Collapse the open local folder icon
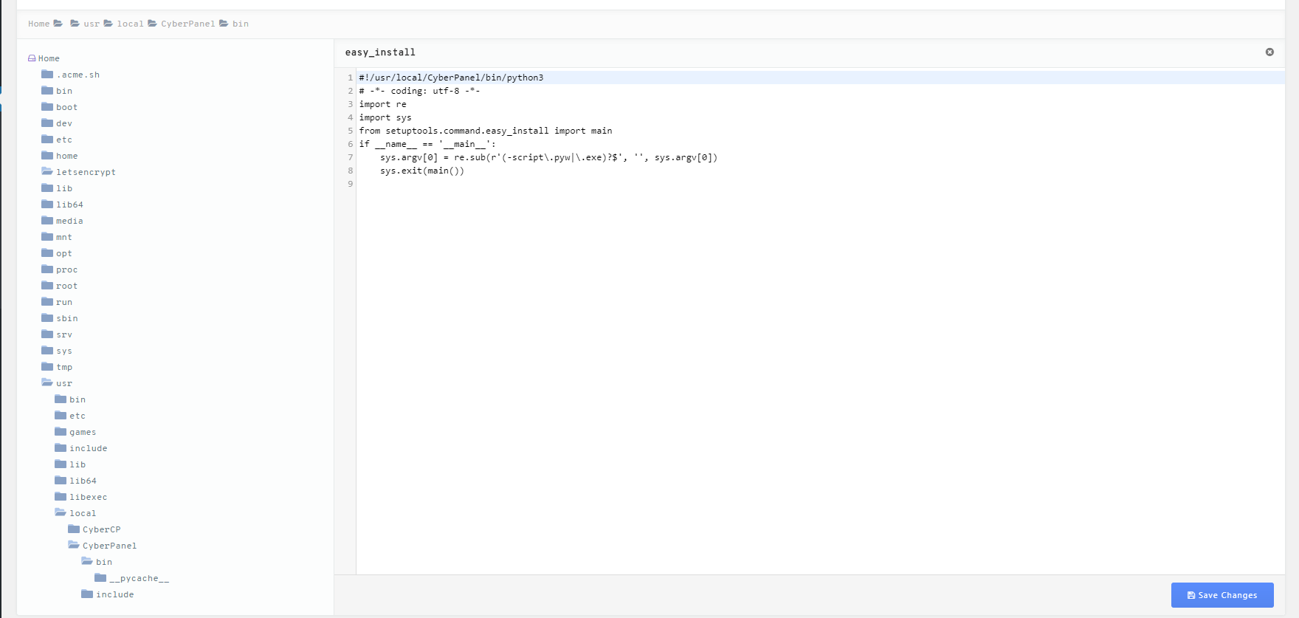 tap(61, 512)
